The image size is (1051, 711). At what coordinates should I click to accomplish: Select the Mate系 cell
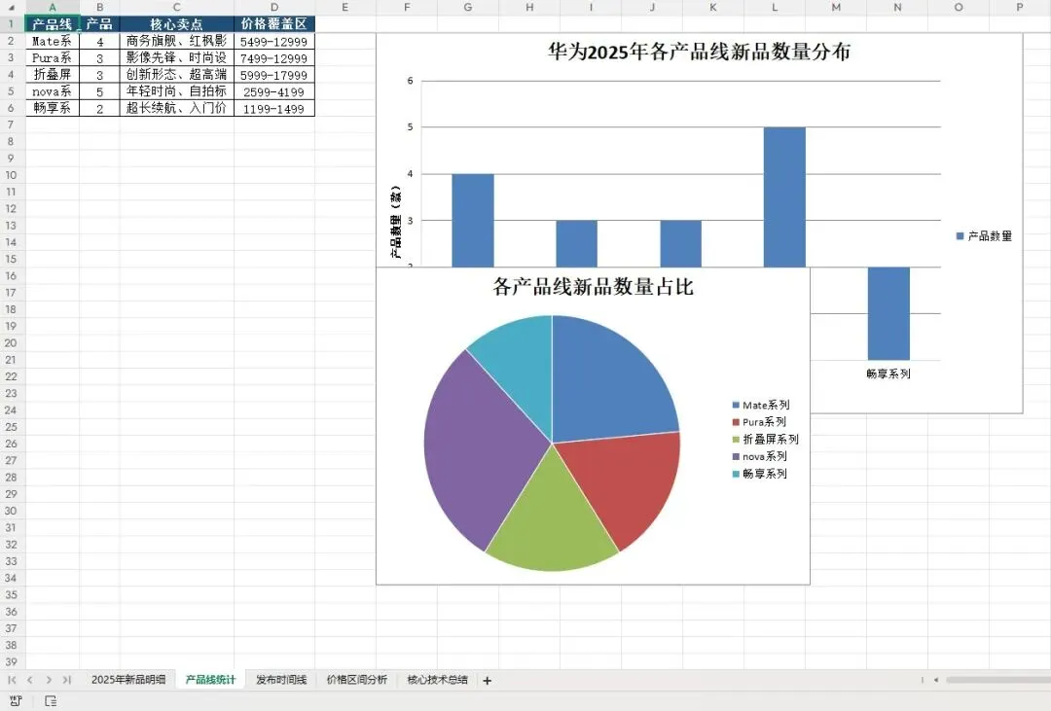[53, 41]
